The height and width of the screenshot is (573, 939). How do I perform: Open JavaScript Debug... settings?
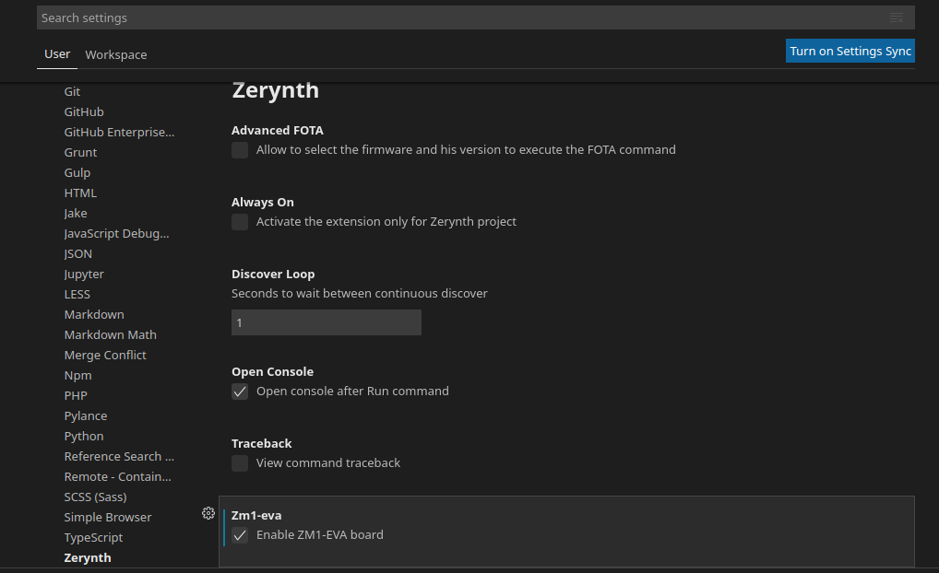[x=117, y=234]
